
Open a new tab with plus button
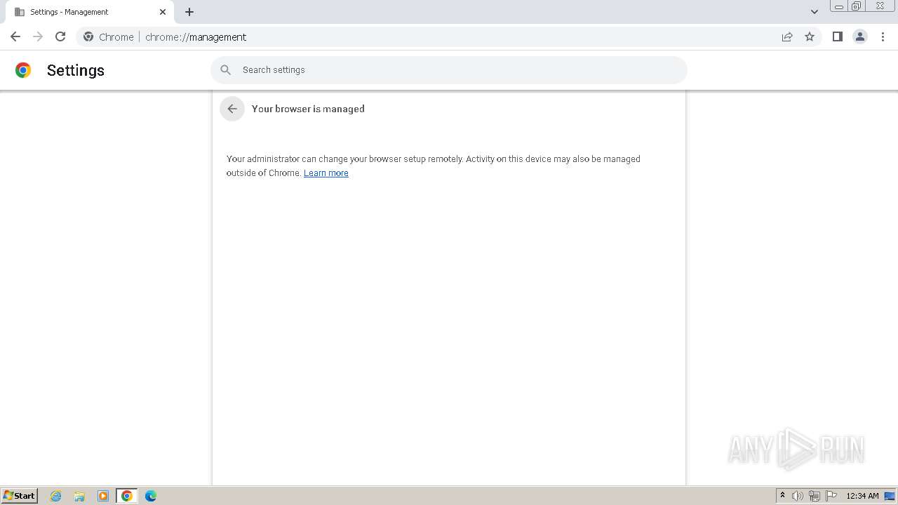(x=189, y=12)
